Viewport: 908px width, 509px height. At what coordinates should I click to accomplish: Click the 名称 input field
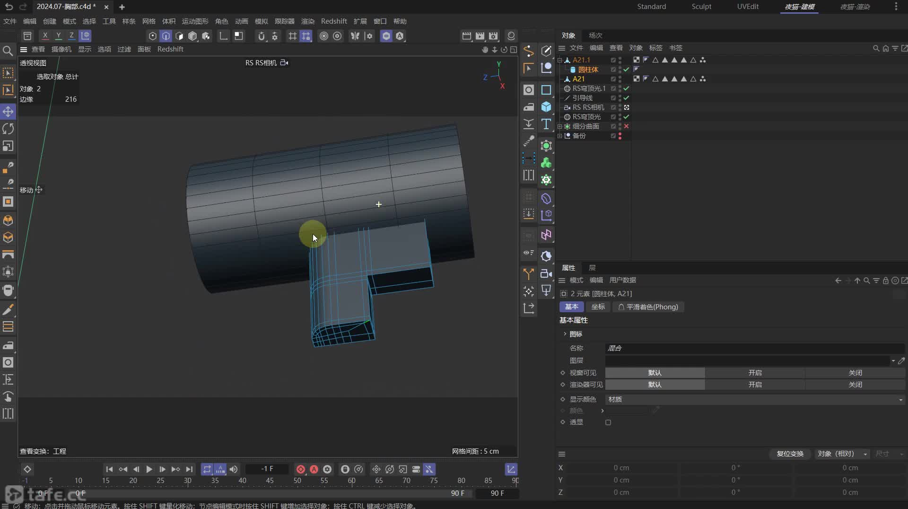click(x=755, y=348)
